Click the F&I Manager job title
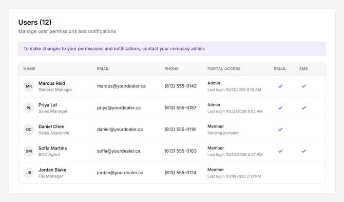344x202 pixels. click(x=51, y=176)
